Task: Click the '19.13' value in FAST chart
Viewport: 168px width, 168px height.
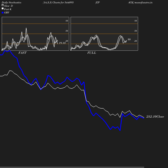Action: click(62, 43)
